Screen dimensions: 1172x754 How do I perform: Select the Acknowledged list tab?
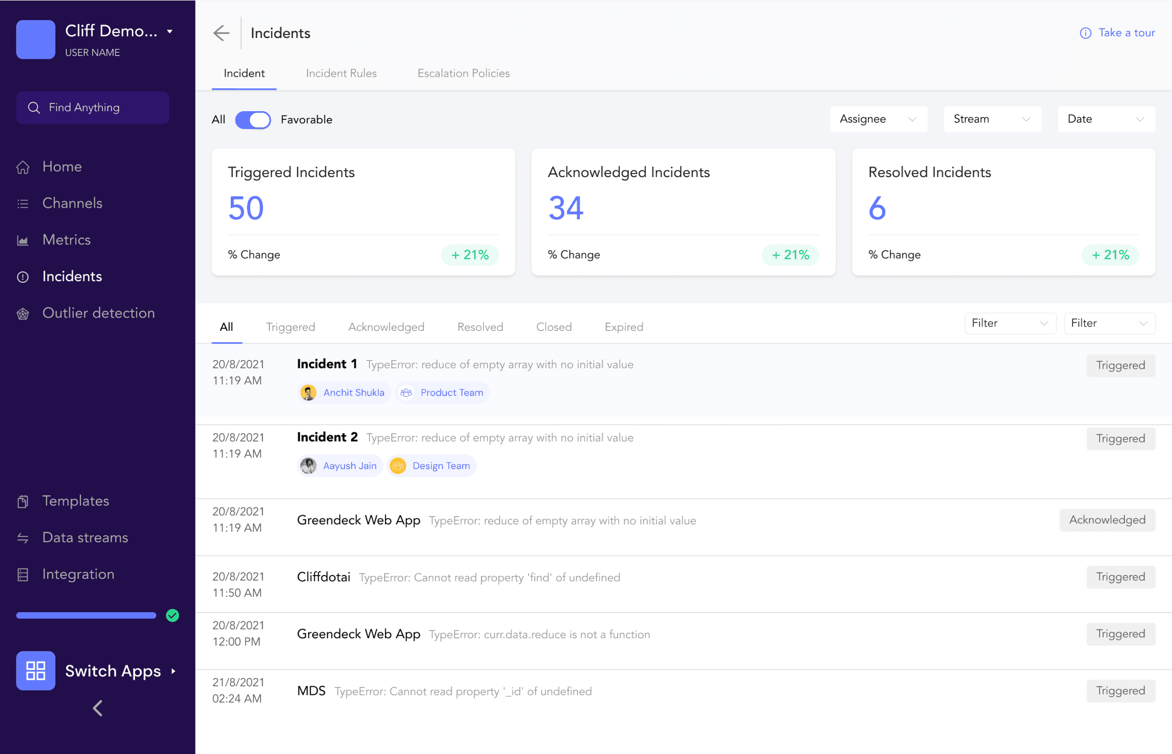point(386,327)
